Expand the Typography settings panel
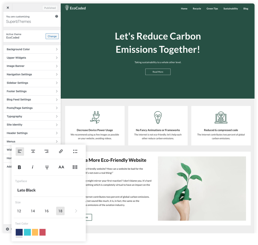 (32, 116)
